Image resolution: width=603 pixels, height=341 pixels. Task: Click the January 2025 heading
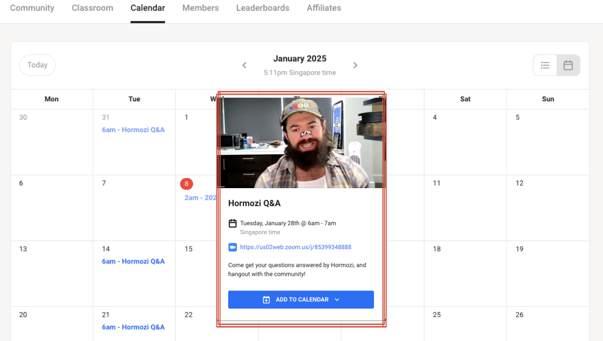pyautogui.click(x=300, y=59)
